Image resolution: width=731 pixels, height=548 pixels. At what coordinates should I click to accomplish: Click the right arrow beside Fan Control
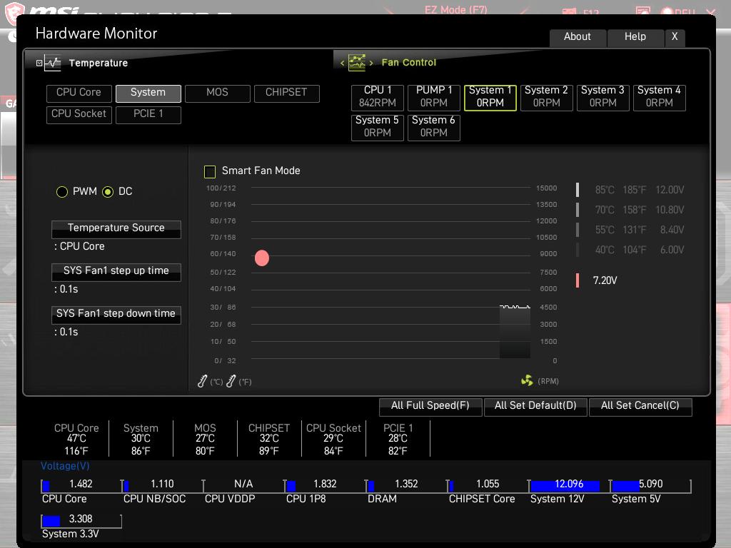[x=371, y=63]
